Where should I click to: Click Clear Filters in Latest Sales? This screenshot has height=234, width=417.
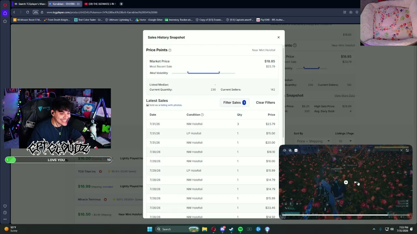(x=266, y=103)
